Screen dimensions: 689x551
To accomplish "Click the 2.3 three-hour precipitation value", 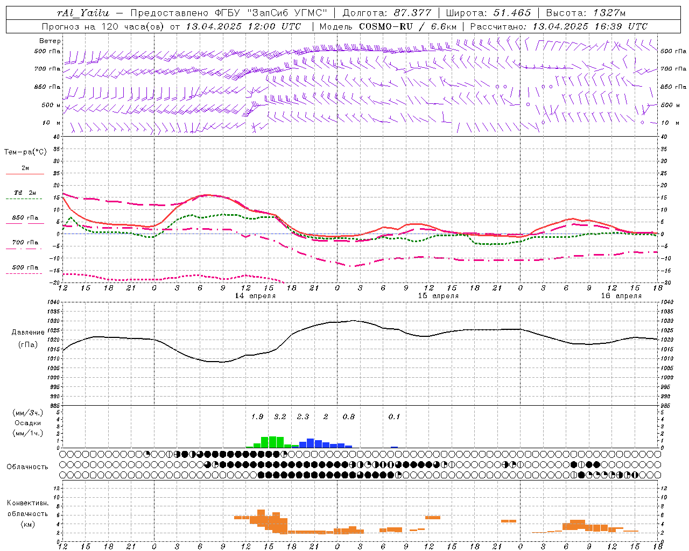I will (303, 416).
